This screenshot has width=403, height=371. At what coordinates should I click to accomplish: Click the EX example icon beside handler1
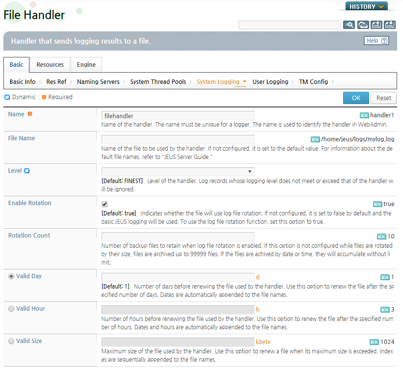[364, 116]
